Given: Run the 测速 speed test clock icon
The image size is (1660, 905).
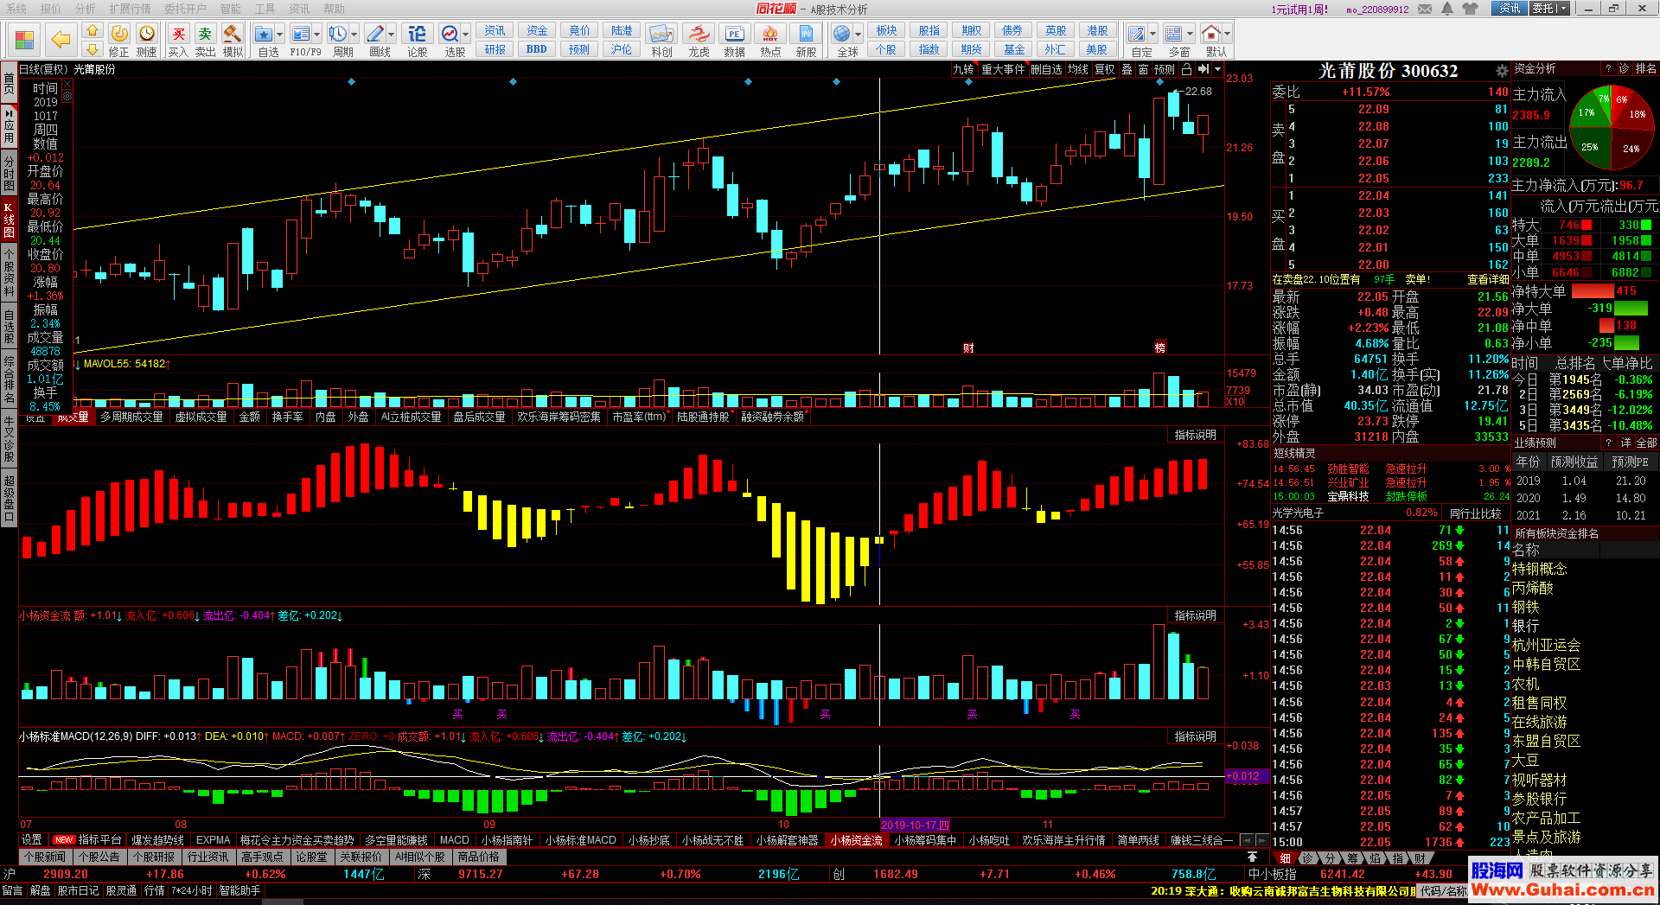Looking at the screenshot, I should [x=147, y=41].
